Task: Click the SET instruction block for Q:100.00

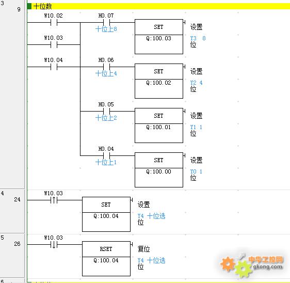Action: [159, 170]
